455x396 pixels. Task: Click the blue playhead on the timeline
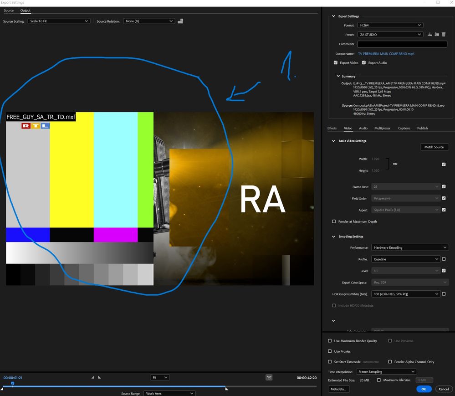12,384
